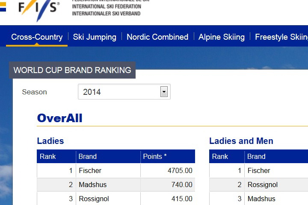Select Rossignol row in Ladies table
Viewport: 308px width, 205px height.
tap(116, 199)
